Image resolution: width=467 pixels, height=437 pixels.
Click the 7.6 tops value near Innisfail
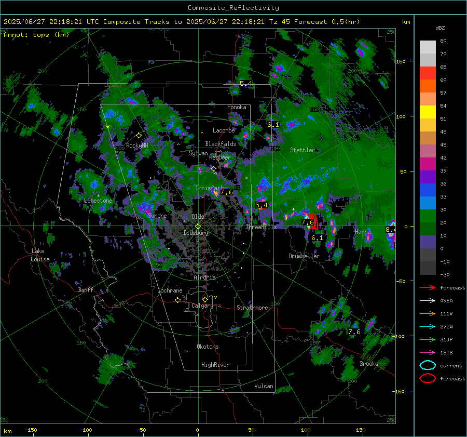pos(227,192)
